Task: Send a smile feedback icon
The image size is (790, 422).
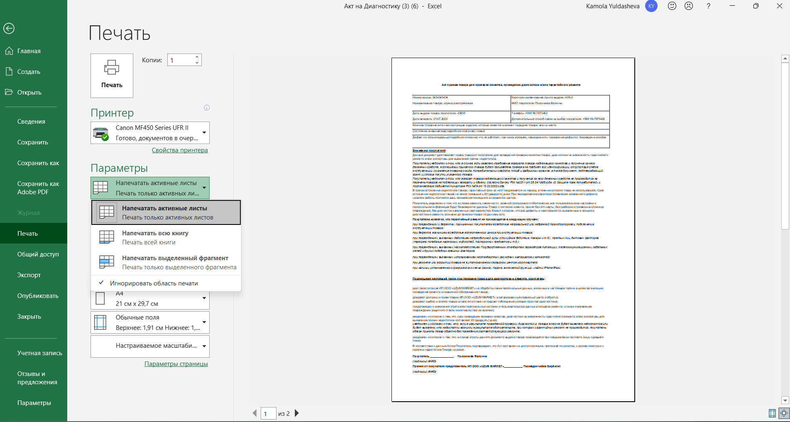Action: point(672,6)
